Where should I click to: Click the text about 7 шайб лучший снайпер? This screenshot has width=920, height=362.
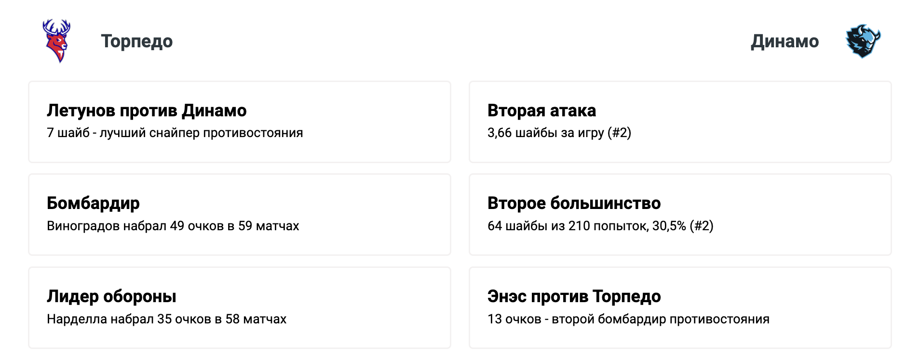click(175, 133)
